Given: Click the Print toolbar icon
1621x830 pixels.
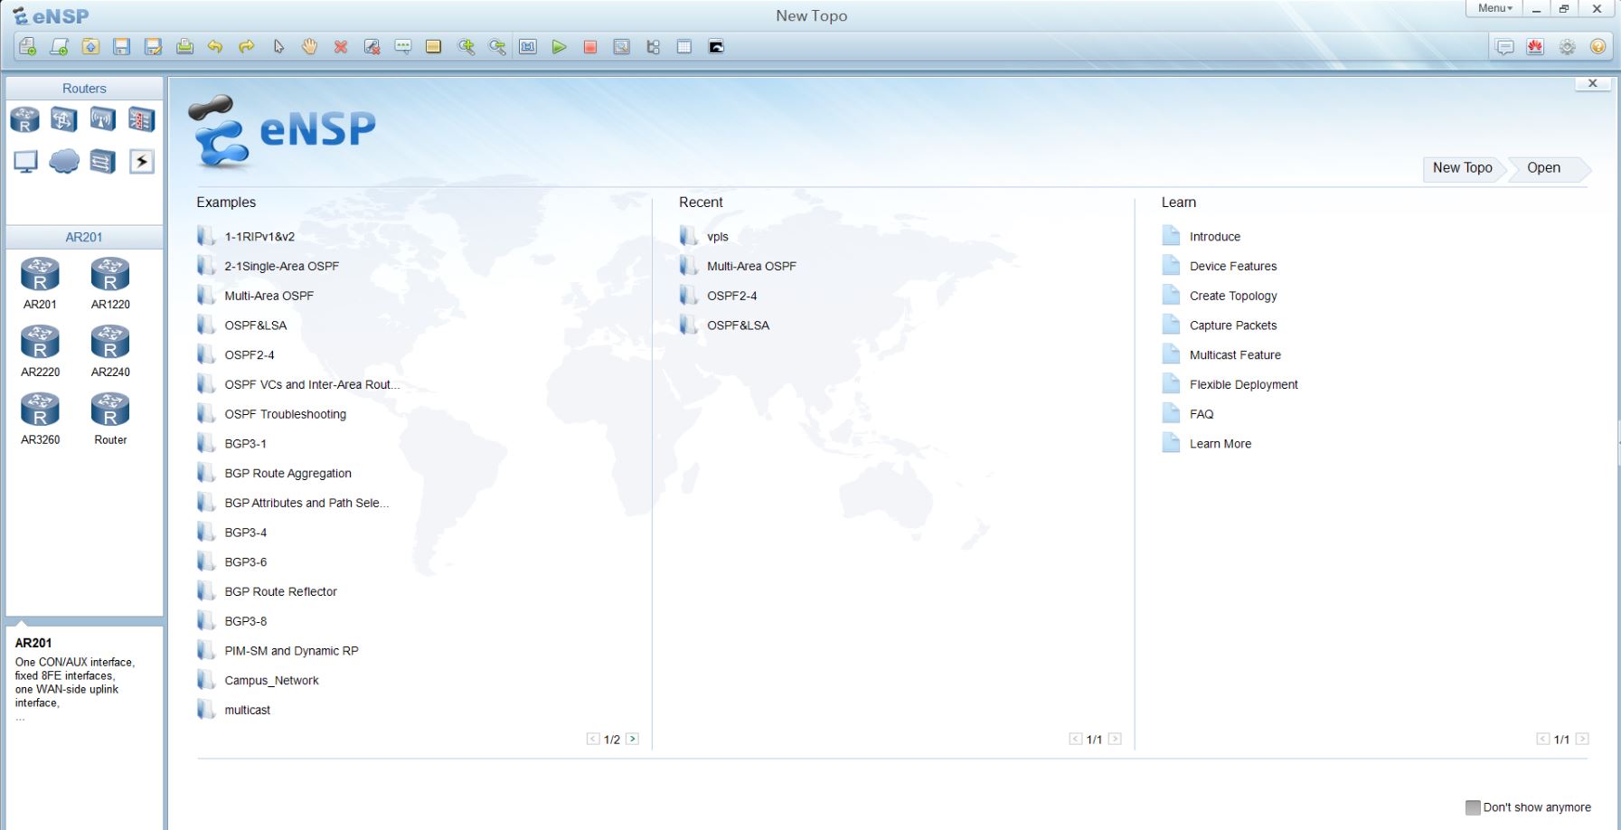Looking at the screenshot, I should 184,47.
